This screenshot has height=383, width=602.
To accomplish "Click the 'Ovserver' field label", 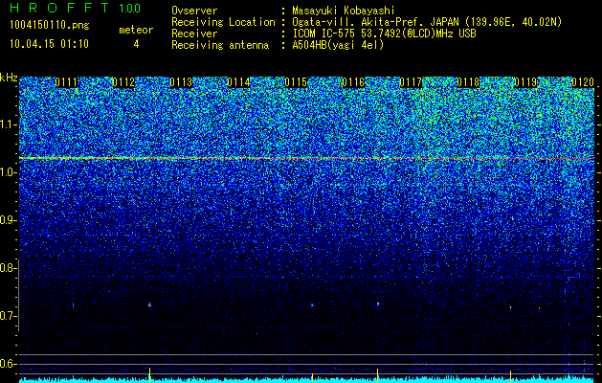I will tap(194, 11).
